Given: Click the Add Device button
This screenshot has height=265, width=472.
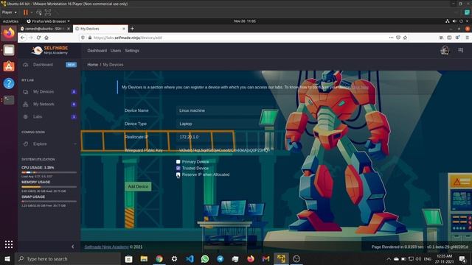Looking at the screenshot, I should tap(138, 186).
